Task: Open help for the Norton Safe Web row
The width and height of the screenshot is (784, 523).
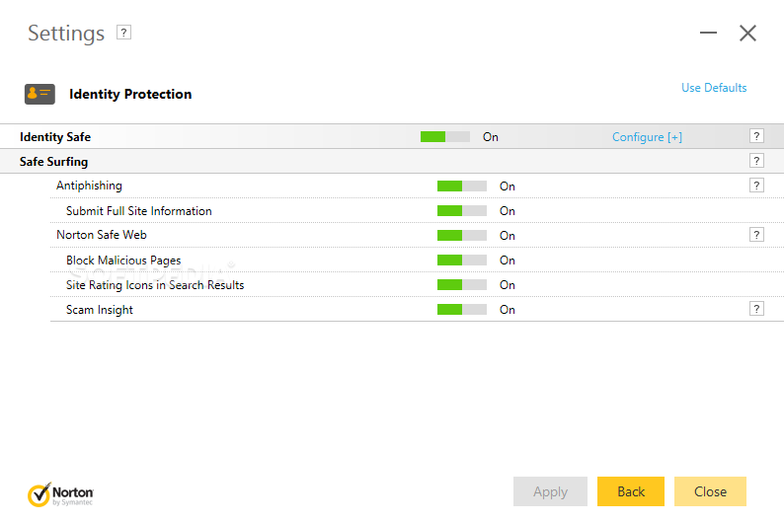Action: [x=756, y=235]
